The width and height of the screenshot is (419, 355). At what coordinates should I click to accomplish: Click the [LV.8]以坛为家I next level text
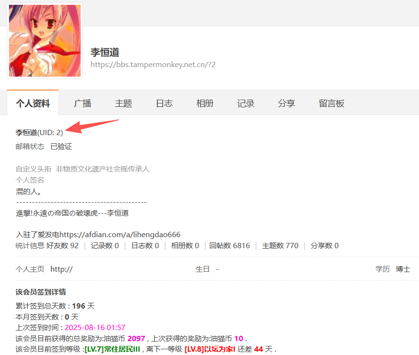coord(210,349)
